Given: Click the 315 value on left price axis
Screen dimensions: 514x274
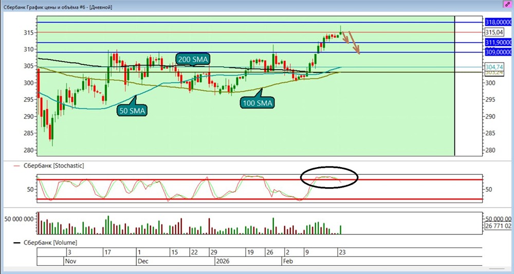Looking at the screenshot, I should [30, 32].
